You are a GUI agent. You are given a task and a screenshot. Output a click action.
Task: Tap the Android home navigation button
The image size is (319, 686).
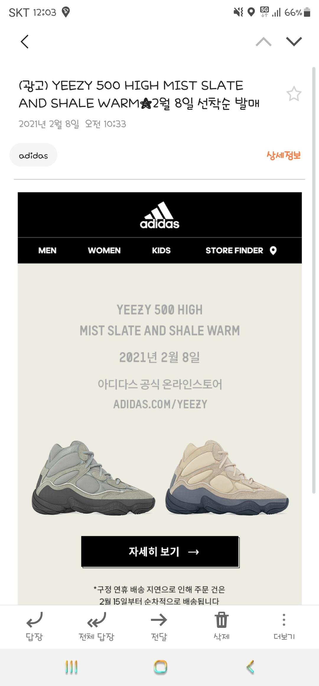pyautogui.click(x=160, y=667)
